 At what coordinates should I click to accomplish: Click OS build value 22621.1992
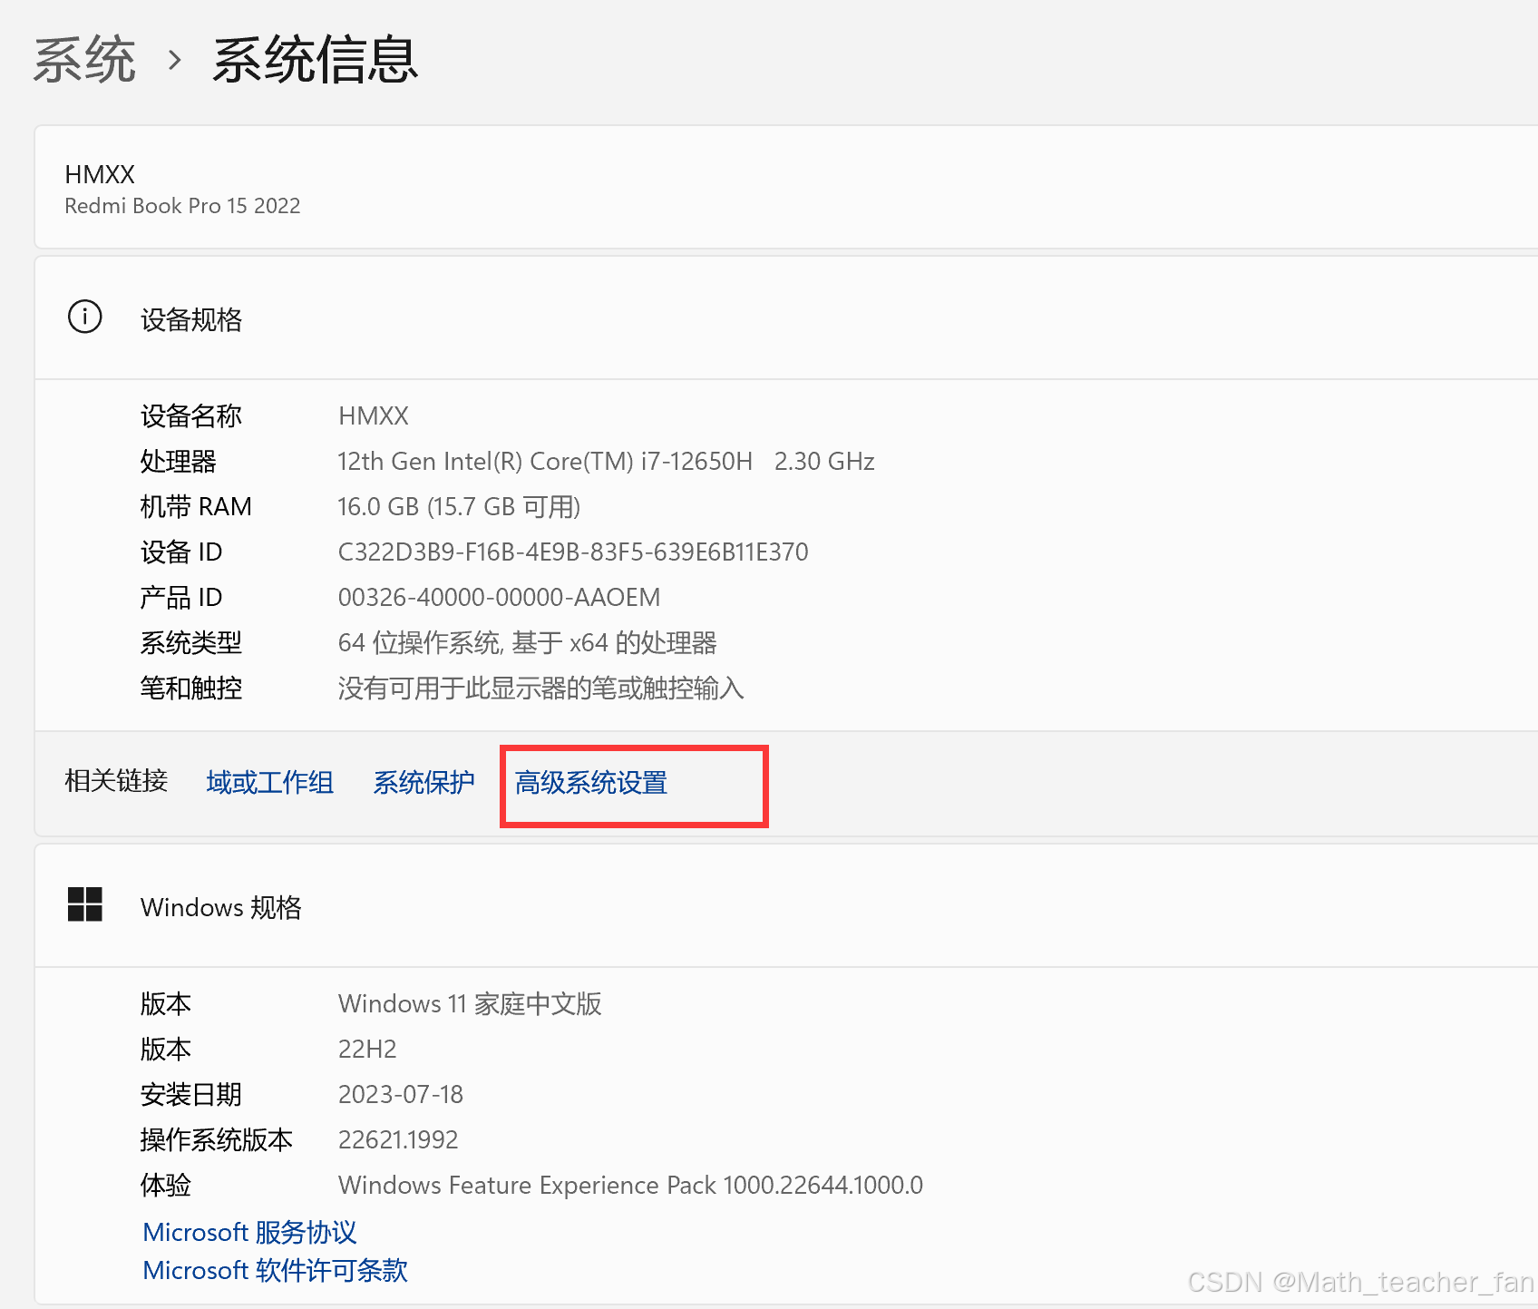point(398,1139)
